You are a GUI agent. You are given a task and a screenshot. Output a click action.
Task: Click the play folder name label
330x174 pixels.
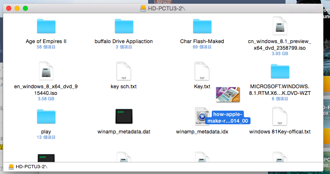click(46, 132)
